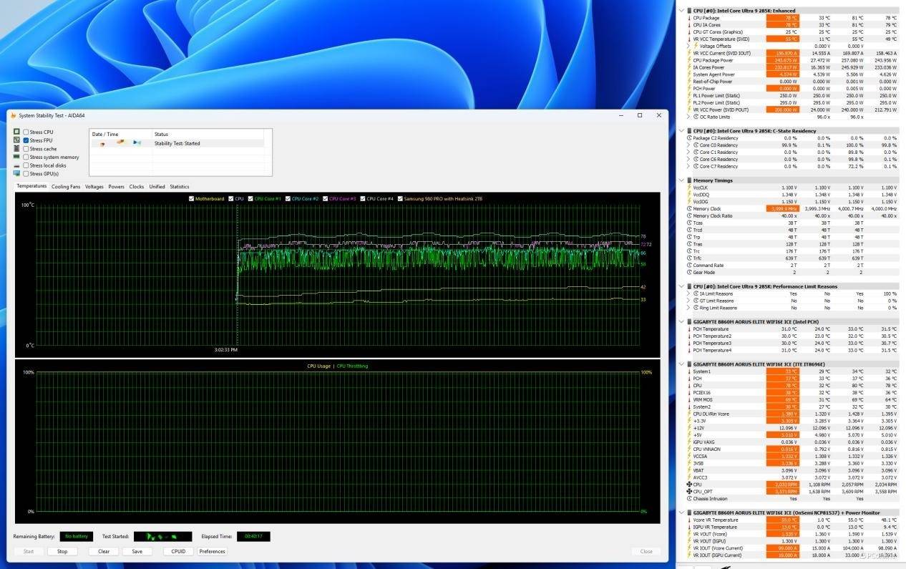Uncheck the Stress FPU checkbox
The image size is (906, 569).
tap(26, 140)
